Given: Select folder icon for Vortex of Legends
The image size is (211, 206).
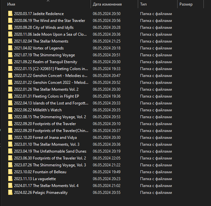Looking at the screenshot, I should point(10,48).
